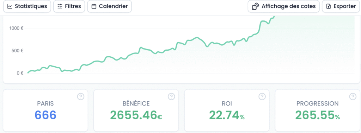Click the sliders icon on the Filtres button
The height and width of the screenshot is (133, 361).
coord(60,6)
